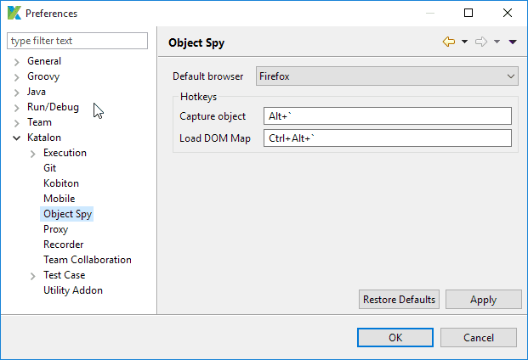Open the forward history dropdown arrow

[x=497, y=42]
